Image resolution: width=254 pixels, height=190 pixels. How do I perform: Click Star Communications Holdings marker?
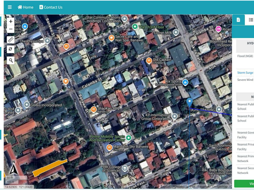124,19
